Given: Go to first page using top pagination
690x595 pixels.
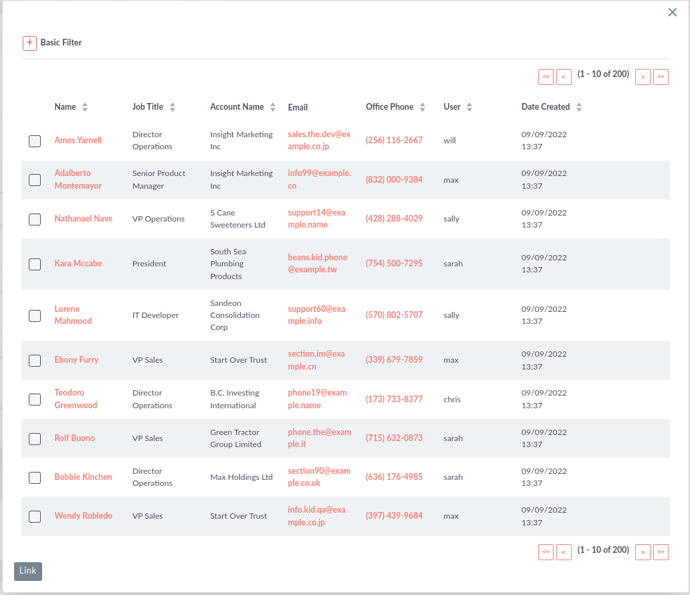Looking at the screenshot, I should point(546,77).
